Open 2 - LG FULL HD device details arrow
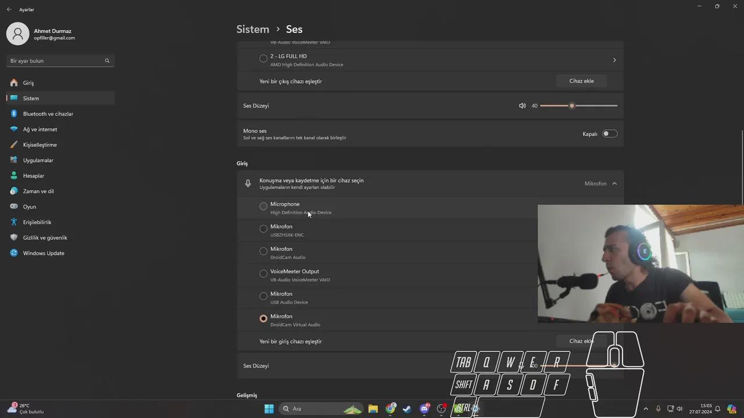The image size is (744, 418). [x=614, y=60]
